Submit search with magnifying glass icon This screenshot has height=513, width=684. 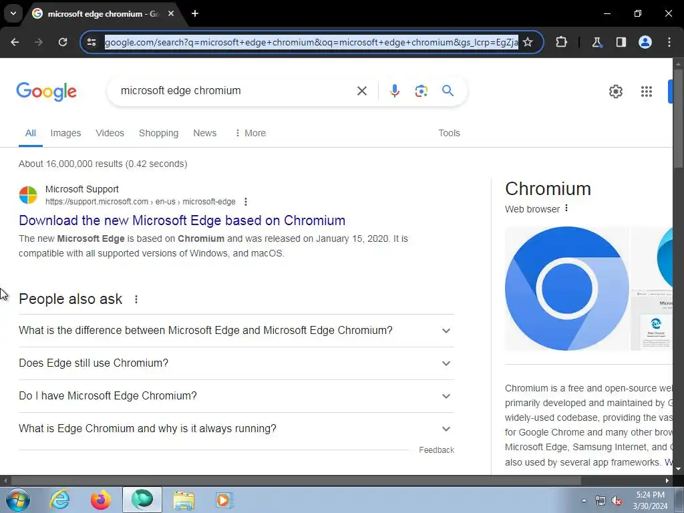(x=448, y=91)
